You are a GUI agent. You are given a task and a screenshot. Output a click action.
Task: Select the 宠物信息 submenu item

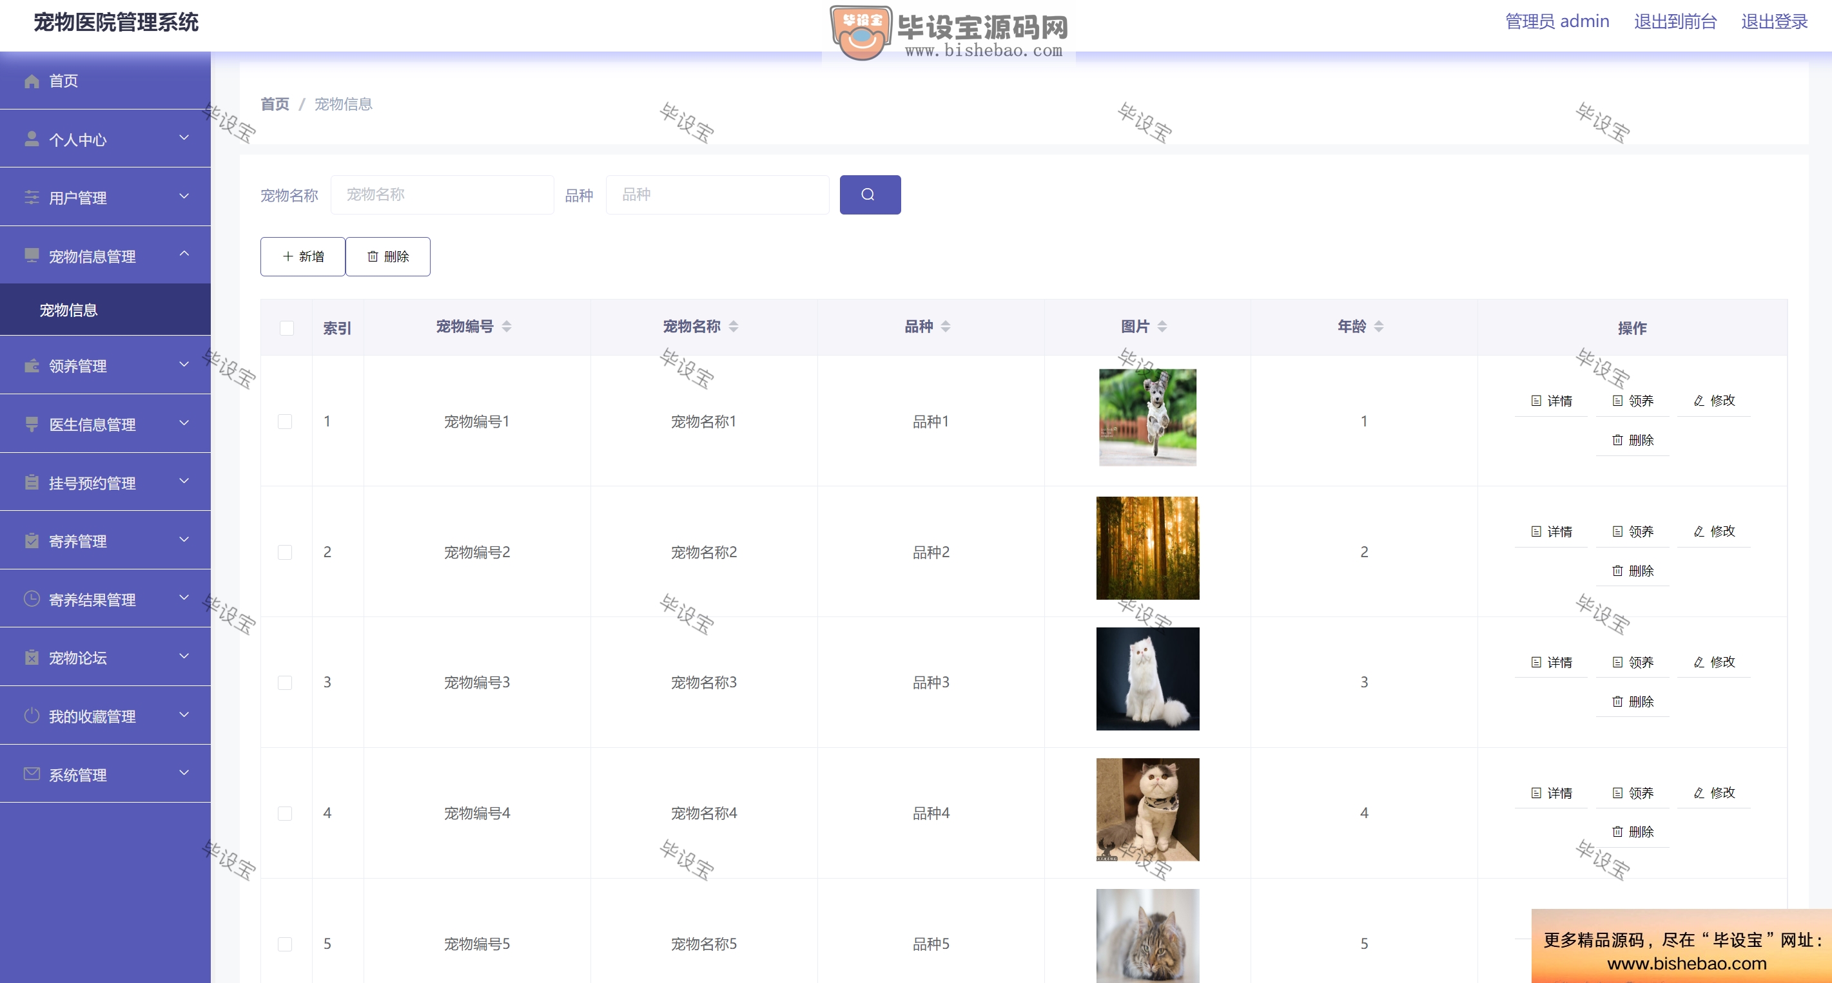pyautogui.click(x=105, y=310)
